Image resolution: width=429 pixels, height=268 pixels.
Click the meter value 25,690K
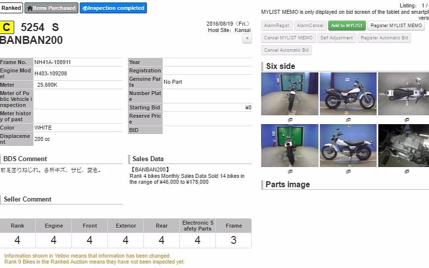point(47,85)
